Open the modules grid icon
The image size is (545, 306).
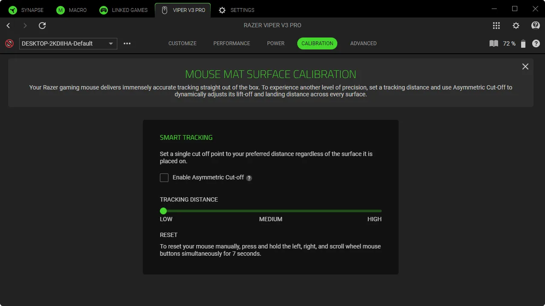click(x=496, y=26)
